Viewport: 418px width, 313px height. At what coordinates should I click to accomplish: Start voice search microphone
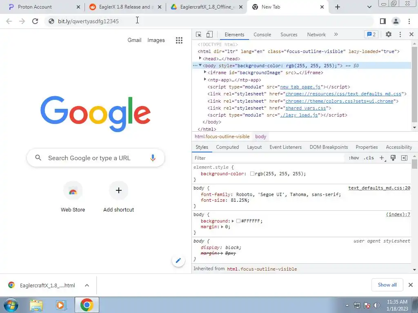[x=153, y=158]
